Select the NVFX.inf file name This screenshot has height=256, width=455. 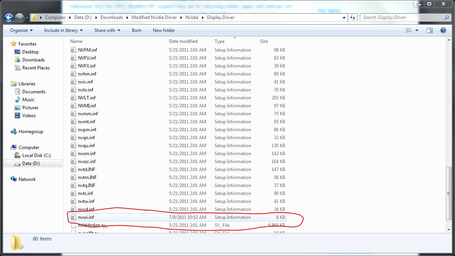[x=87, y=66]
